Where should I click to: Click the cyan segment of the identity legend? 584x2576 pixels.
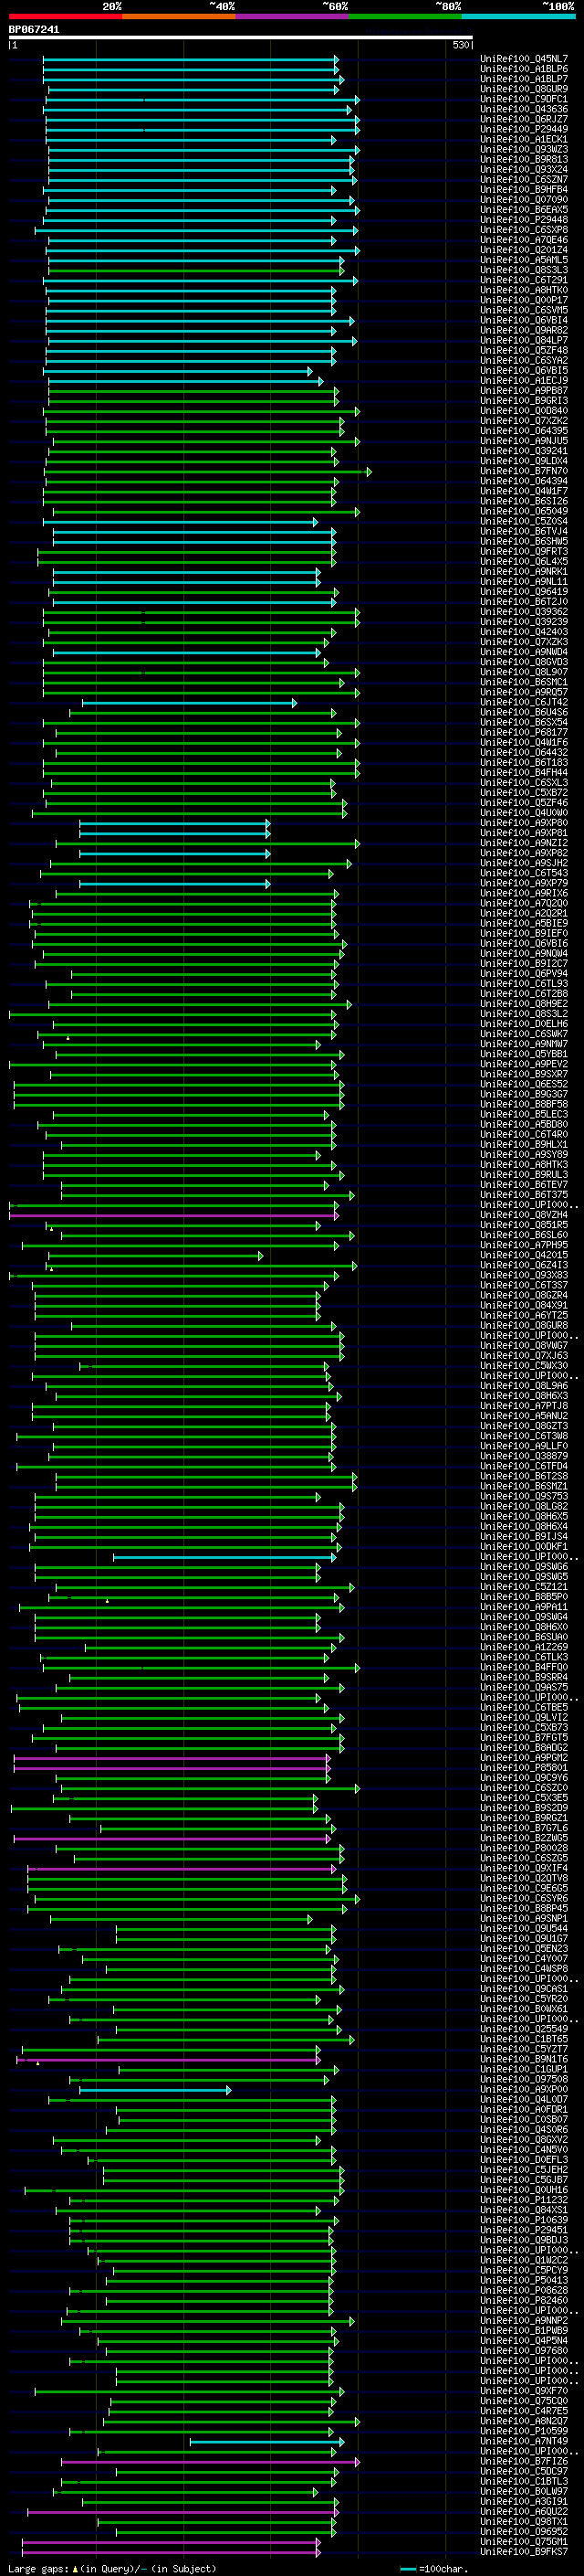[x=519, y=17]
